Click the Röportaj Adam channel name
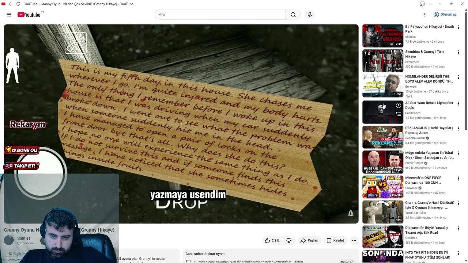Viewport: 468px width, 263px height. (415, 138)
